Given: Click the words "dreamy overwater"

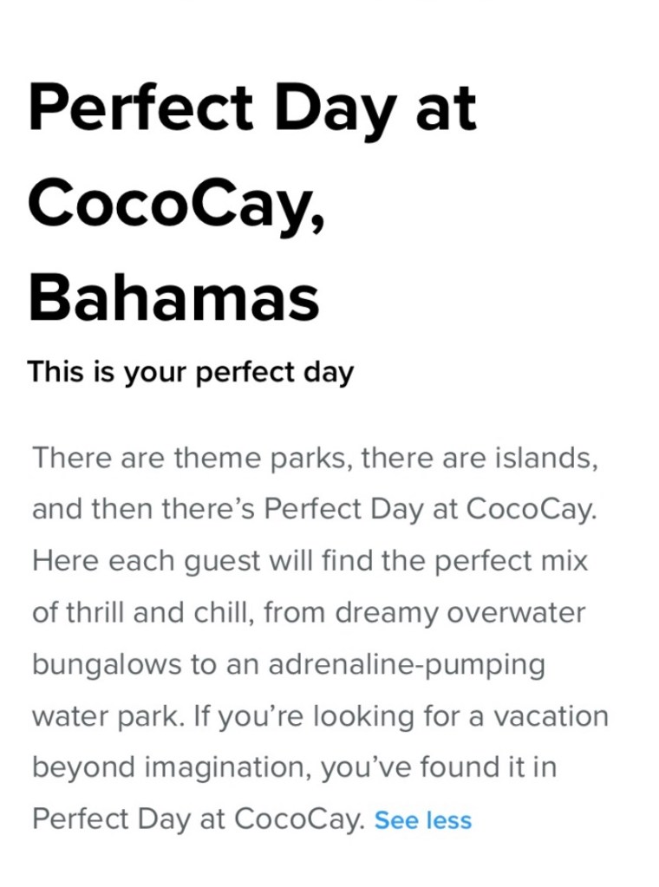Looking at the screenshot, I should (460, 613).
